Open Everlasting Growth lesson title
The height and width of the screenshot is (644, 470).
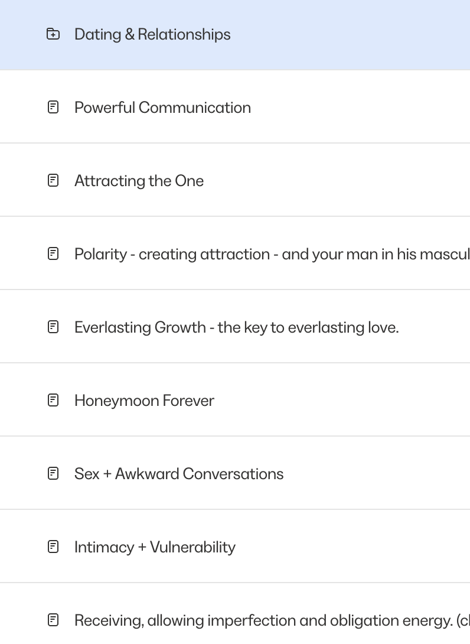(x=236, y=327)
